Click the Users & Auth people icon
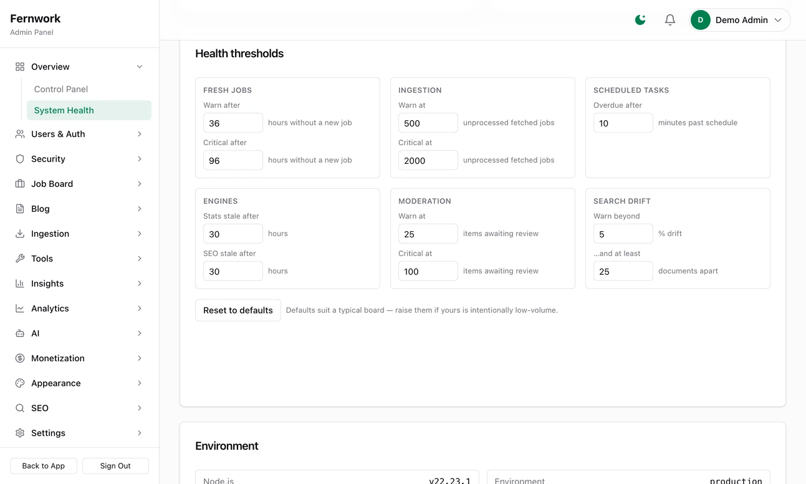 20,134
